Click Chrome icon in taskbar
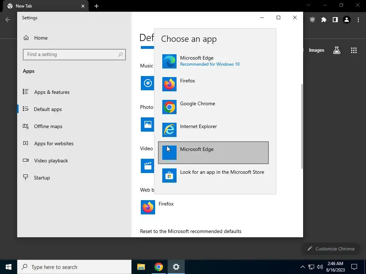The height and width of the screenshot is (274, 366). 158,267
